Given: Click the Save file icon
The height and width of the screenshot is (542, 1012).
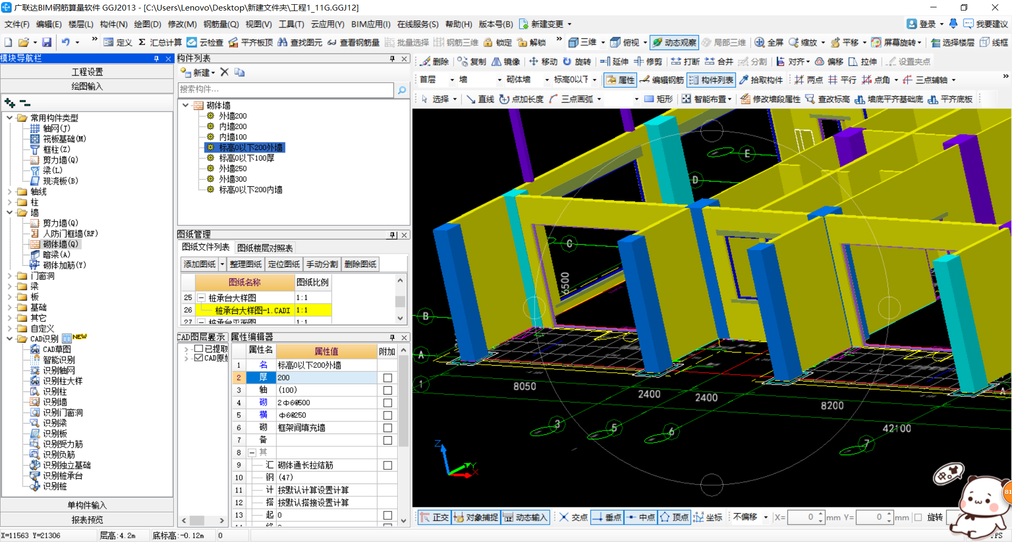Looking at the screenshot, I should (x=47, y=42).
